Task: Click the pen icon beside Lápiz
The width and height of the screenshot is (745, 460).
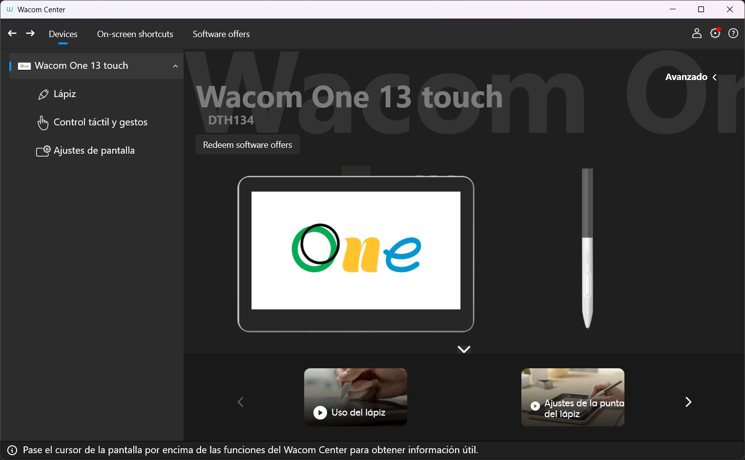Action: point(43,94)
